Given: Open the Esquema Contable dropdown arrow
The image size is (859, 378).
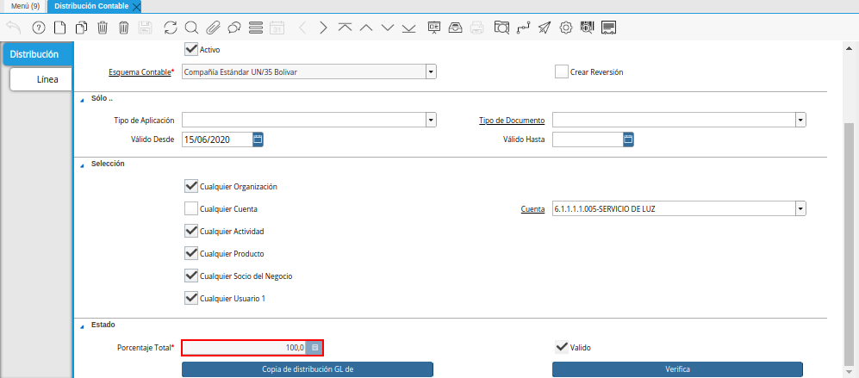Looking at the screenshot, I should click(x=431, y=71).
